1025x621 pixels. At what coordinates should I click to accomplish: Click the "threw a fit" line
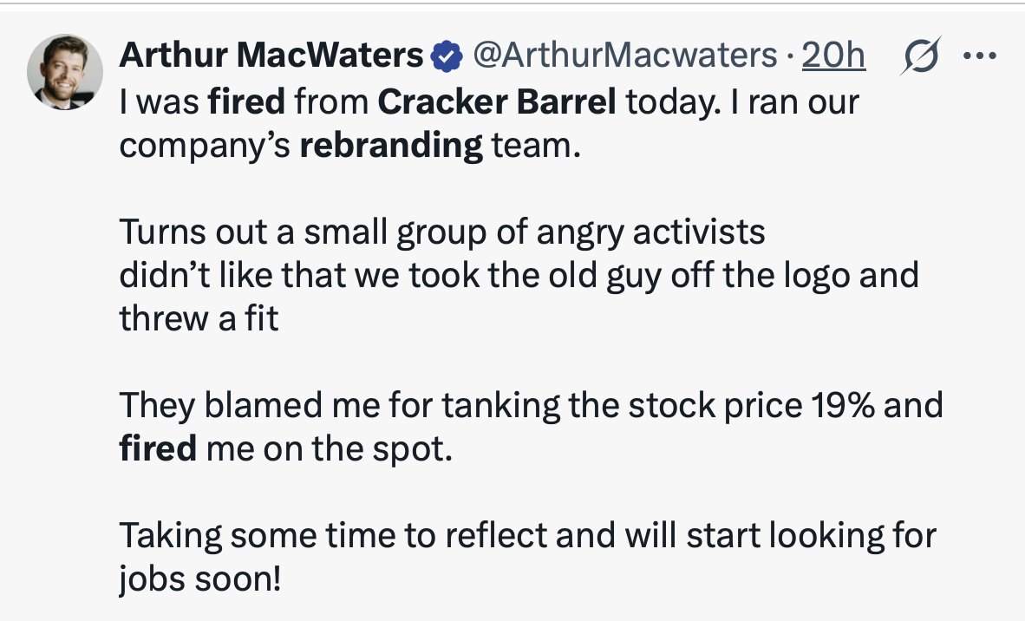coord(199,319)
